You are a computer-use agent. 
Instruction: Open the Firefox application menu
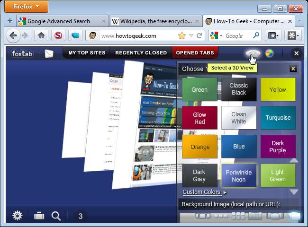pos(26,7)
